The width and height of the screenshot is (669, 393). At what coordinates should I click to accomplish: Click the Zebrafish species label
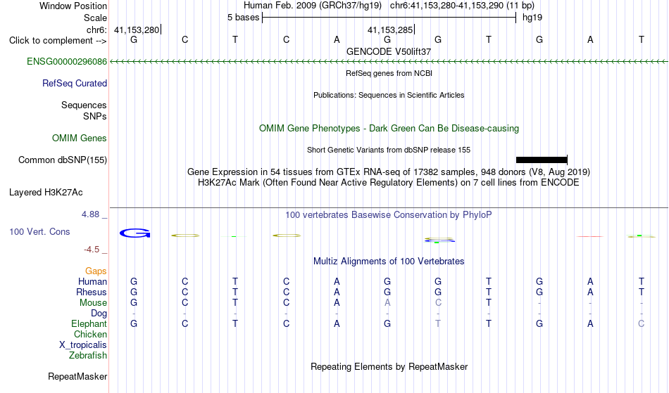[x=88, y=355]
